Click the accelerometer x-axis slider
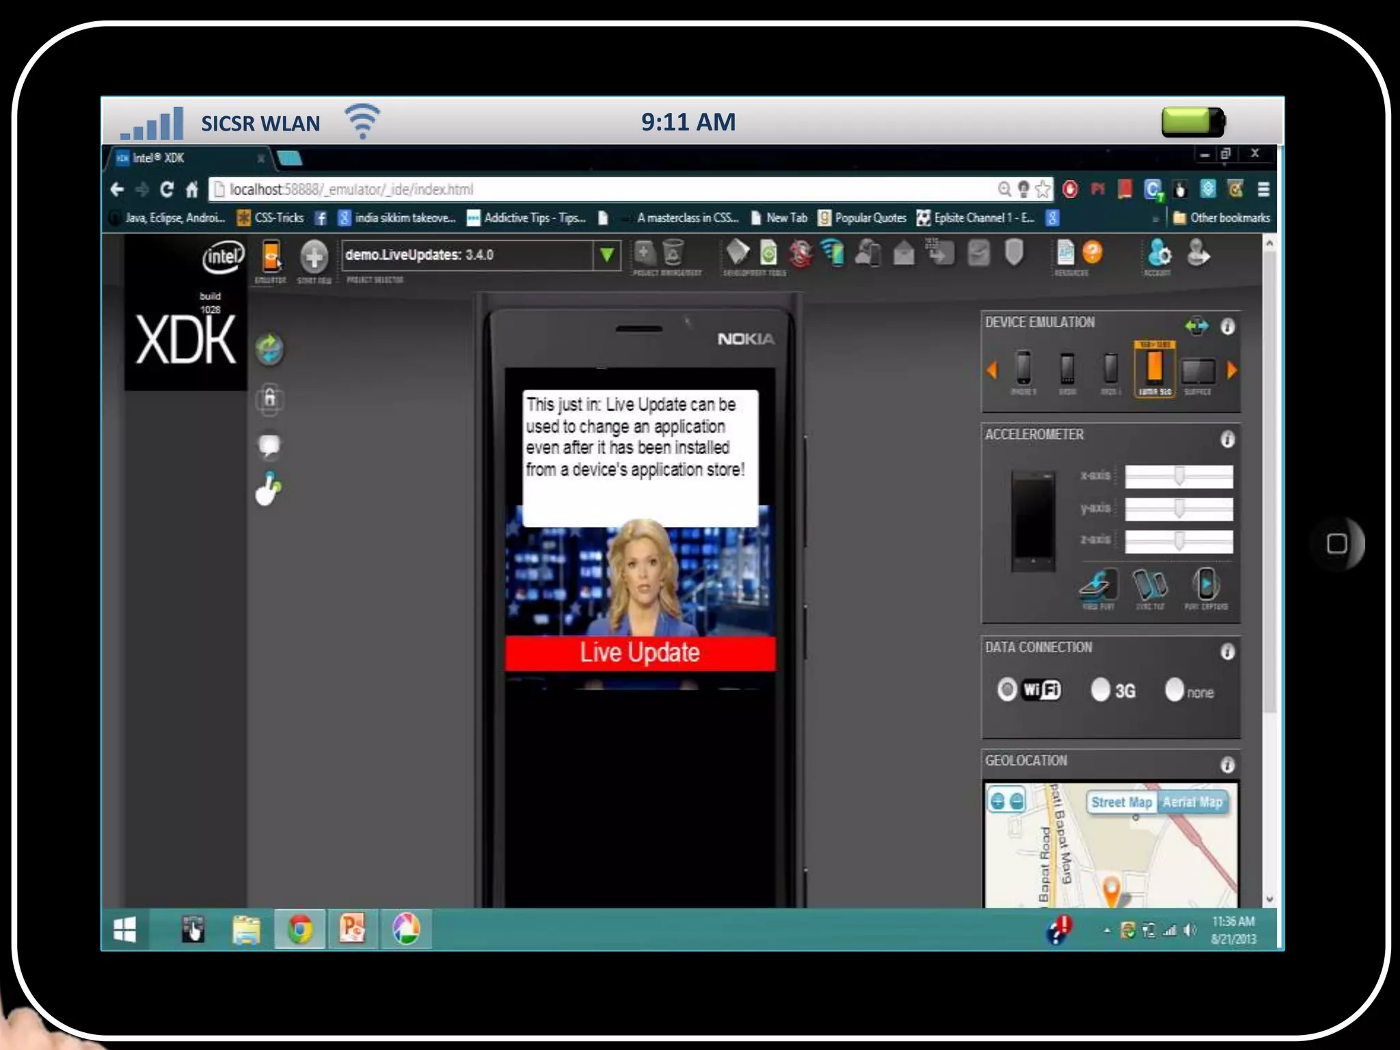 coord(1179,476)
